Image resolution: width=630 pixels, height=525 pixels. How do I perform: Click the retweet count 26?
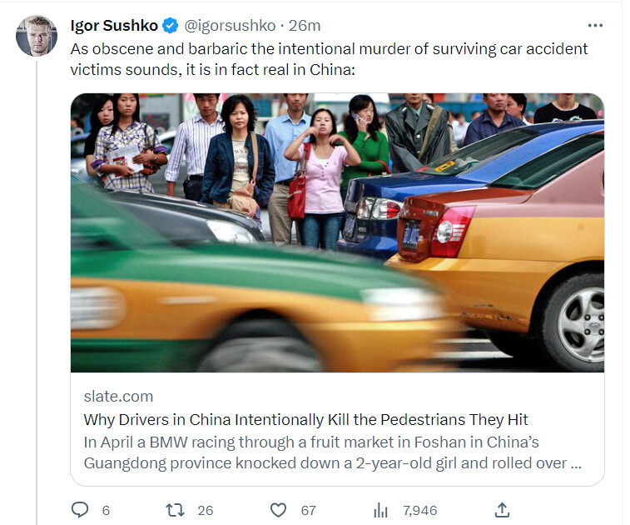[205, 510]
